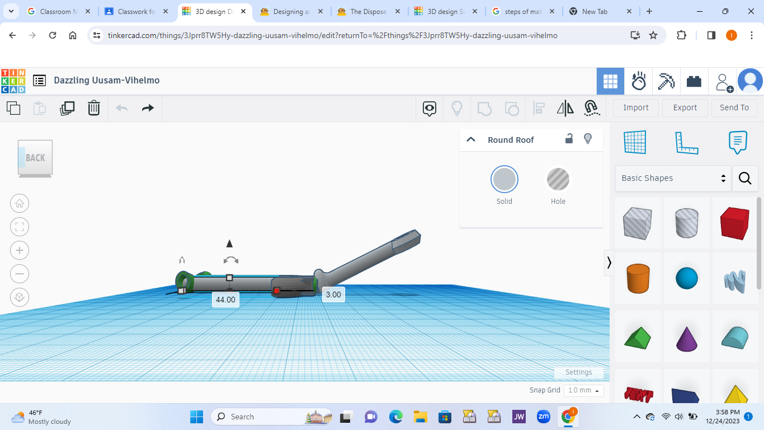Pick the striped Cylinder hole shape
The height and width of the screenshot is (430, 764).
pyautogui.click(x=687, y=223)
